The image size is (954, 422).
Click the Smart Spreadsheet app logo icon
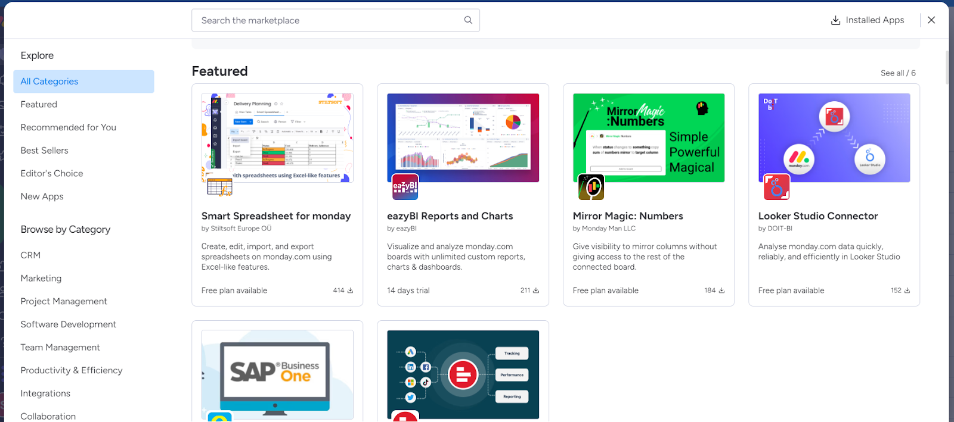point(219,187)
